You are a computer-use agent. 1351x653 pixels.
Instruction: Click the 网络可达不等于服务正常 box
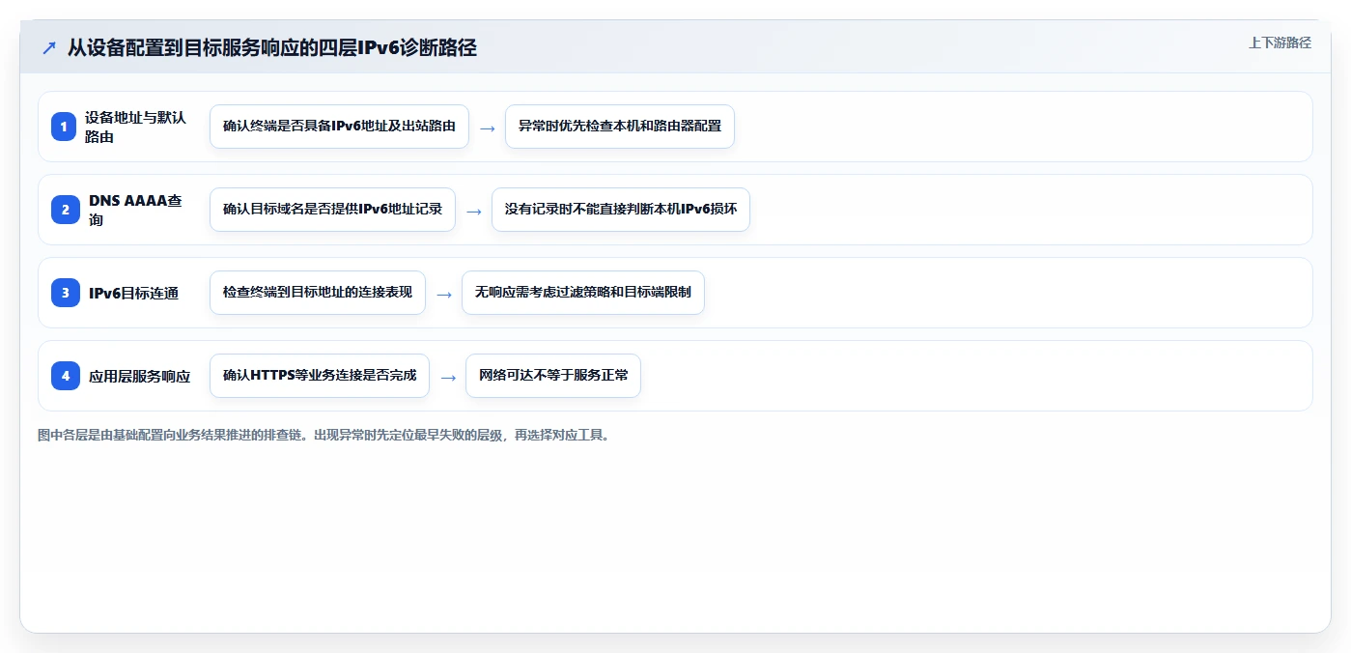tap(553, 376)
